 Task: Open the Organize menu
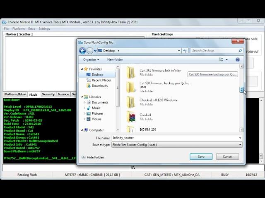coord(91,59)
